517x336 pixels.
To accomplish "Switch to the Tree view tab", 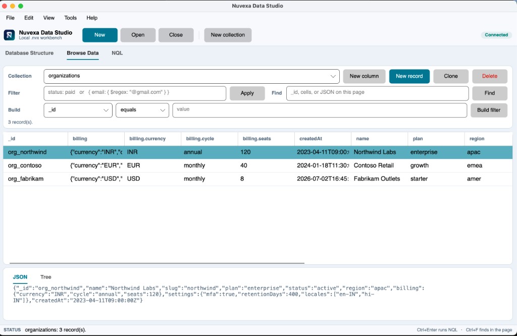I will click(46, 277).
